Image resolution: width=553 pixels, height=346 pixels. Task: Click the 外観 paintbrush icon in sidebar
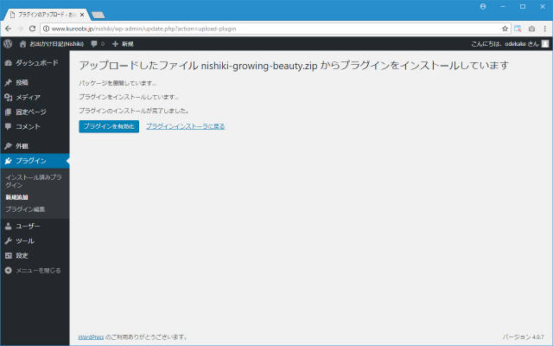pos(8,145)
